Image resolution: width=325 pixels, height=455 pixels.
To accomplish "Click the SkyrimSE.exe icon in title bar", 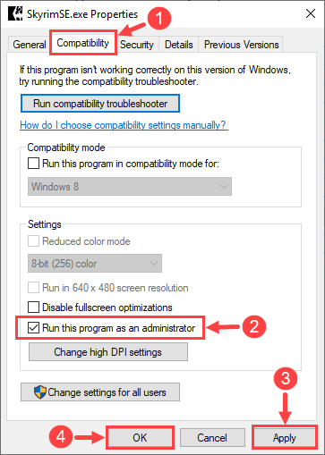I will pyautogui.click(x=15, y=13).
